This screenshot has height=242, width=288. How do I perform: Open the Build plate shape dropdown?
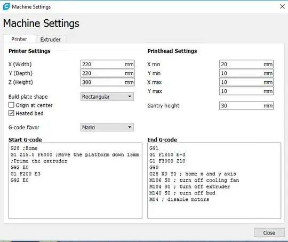click(107, 97)
